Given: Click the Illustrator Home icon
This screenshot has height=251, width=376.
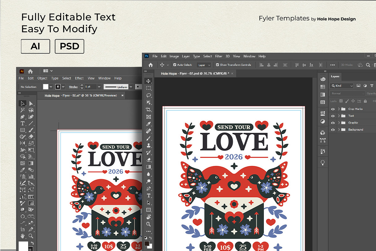Looking at the screenshot, I should click(30, 71).
